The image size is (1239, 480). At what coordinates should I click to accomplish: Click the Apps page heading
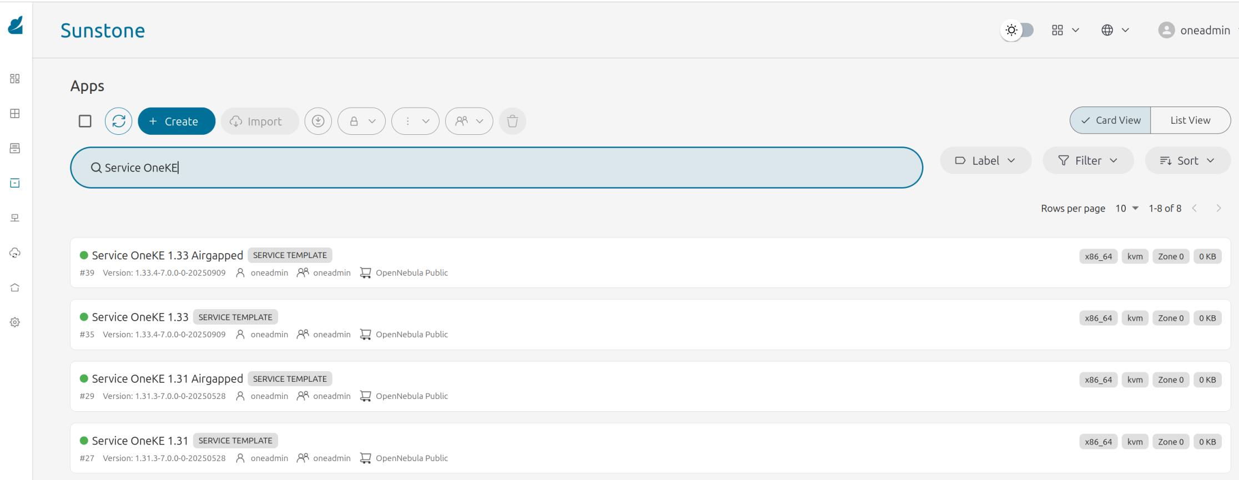(x=87, y=86)
